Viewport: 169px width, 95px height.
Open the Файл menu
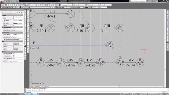(x=6, y=3)
